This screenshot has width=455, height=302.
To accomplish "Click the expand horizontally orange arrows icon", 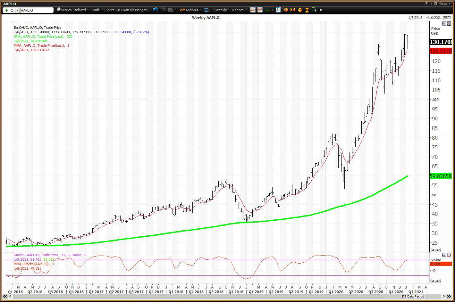I will point(286,10).
